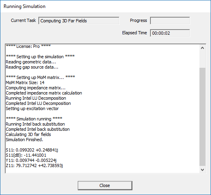Click the 'Running Simulation' title text
211x195 pixels.
pos(24,6)
